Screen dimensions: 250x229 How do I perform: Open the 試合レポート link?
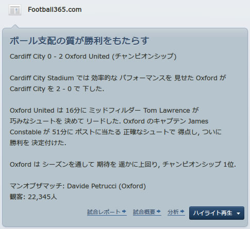coord(104,212)
